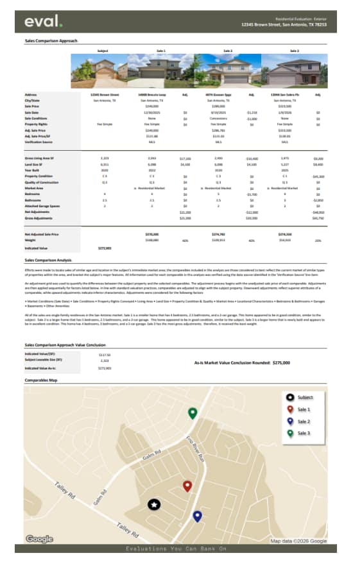Click the 'As-Is Market Value Conclusion Rounded' line
The width and height of the screenshot is (353, 569).
242,362
